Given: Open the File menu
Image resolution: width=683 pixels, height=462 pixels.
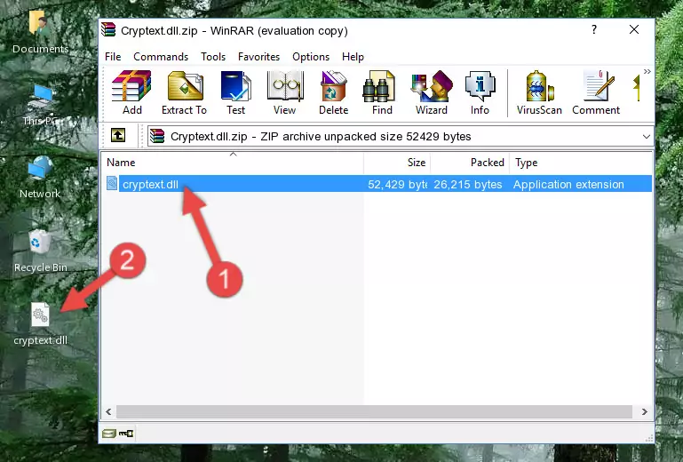Looking at the screenshot, I should 113,57.
